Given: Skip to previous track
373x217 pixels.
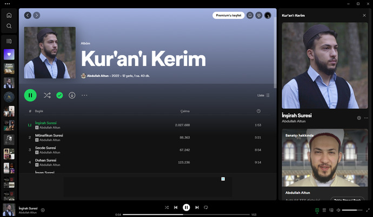Looking at the screenshot, I should click(176, 207).
